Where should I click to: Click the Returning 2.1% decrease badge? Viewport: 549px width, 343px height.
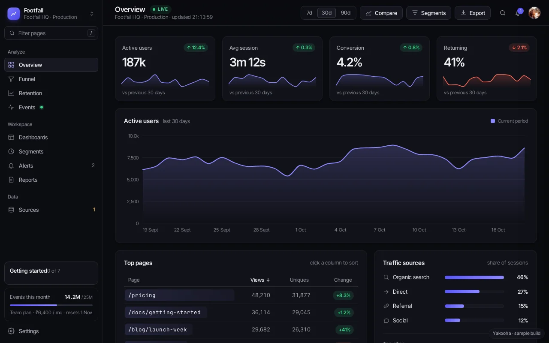[519, 48]
